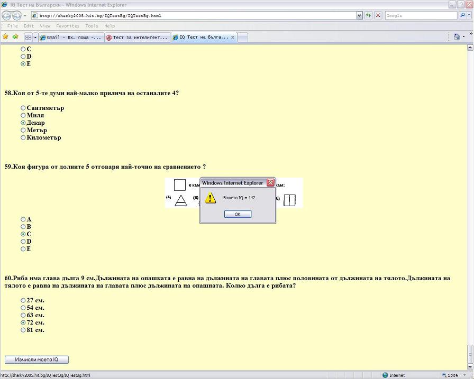Viewport: 474px width, 379px height.
Task: Click the search magnifier icon
Action: click(462, 15)
